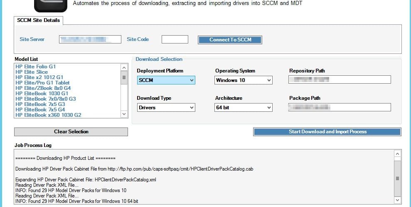The height and width of the screenshot is (207, 411).
Task: Click the Job Process Log scrollbar thumb
Action: click(x=397, y=178)
